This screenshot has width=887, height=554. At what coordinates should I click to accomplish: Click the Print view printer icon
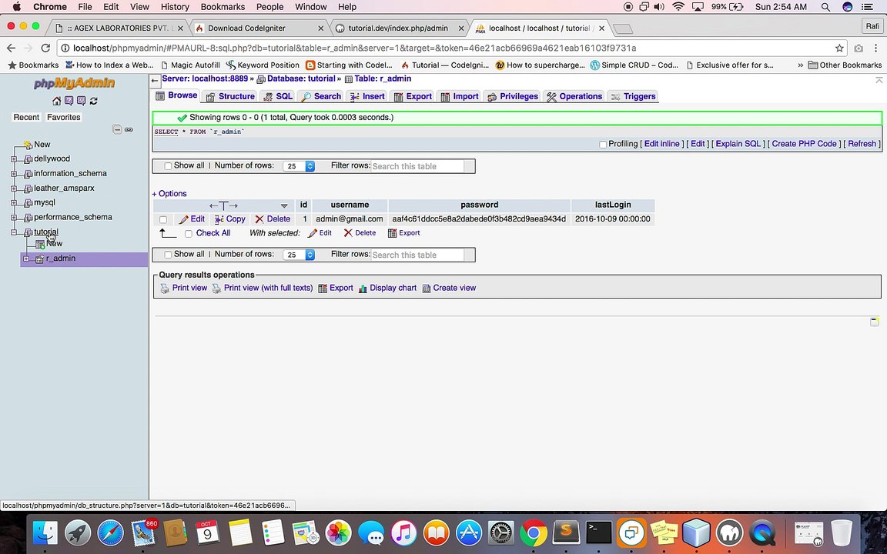(x=165, y=289)
